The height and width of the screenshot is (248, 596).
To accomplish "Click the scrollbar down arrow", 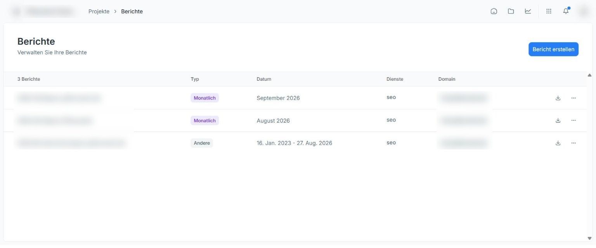I will [589, 238].
